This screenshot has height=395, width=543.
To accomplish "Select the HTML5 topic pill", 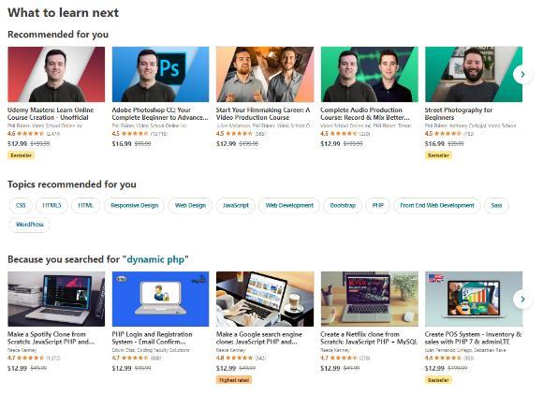I will (51, 205).
